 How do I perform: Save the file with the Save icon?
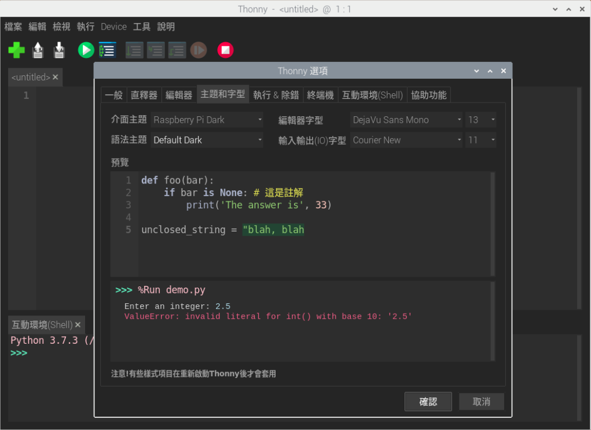click(59, 50)
